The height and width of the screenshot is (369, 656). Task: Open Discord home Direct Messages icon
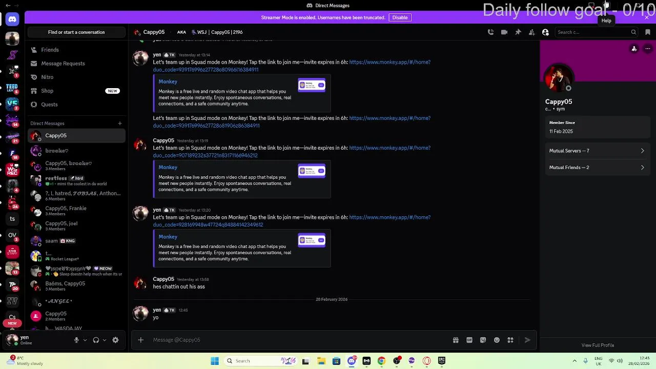(x=12, y=19)
